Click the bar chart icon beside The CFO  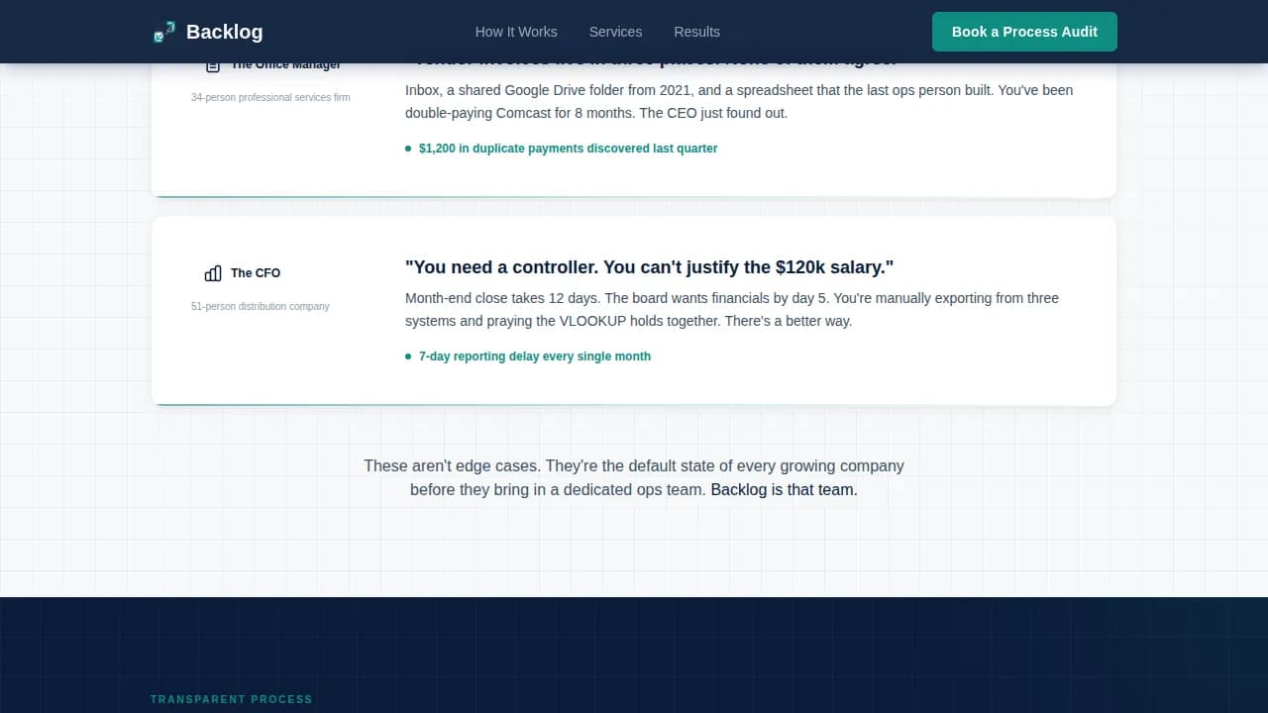tap(213, 273)
